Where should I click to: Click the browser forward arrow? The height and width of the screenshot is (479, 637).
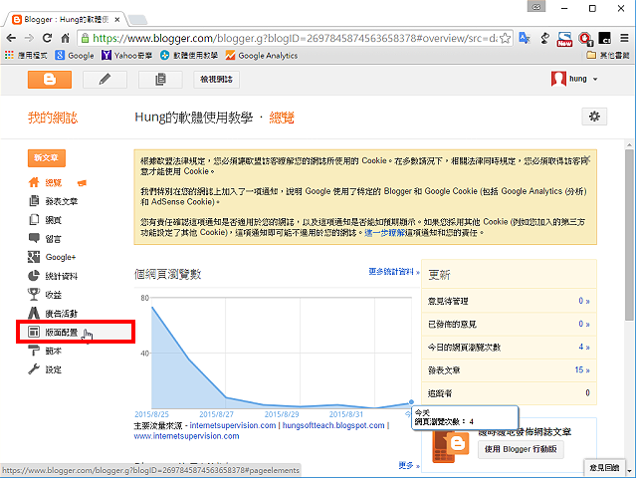point(29,38)
